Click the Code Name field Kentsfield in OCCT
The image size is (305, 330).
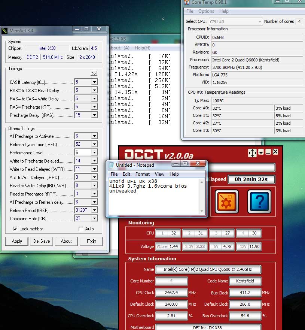[x=245, y=281]
